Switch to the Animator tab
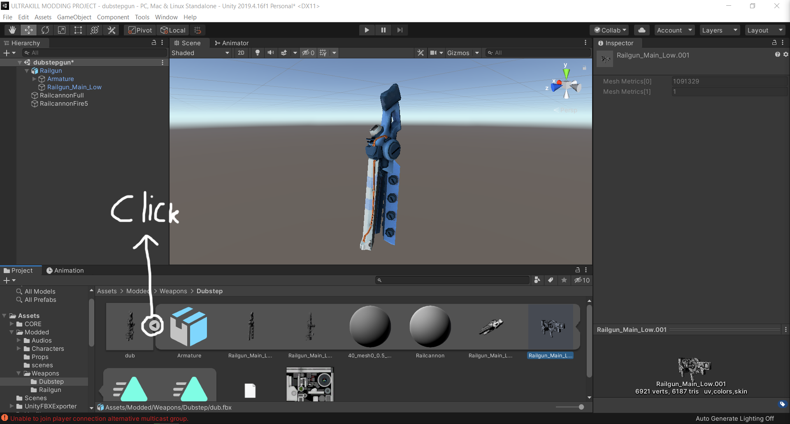This screenshot has width=790, height=424. [x=232, y=43]
